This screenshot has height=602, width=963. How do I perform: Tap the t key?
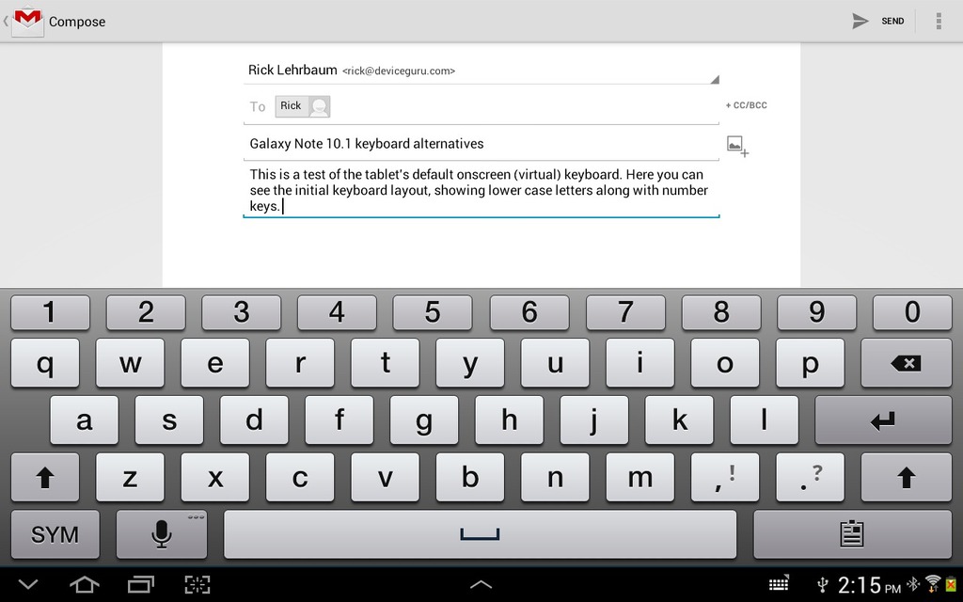385,363
